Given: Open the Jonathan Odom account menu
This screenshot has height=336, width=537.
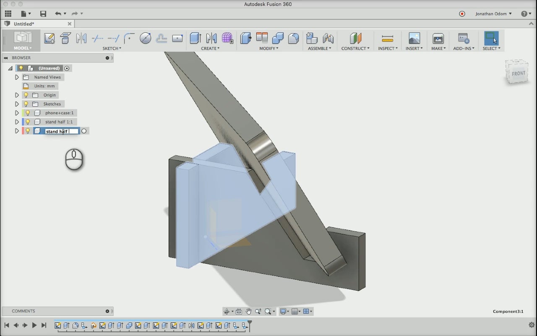Looking at the screenshot, I should (x=493, y=14).
